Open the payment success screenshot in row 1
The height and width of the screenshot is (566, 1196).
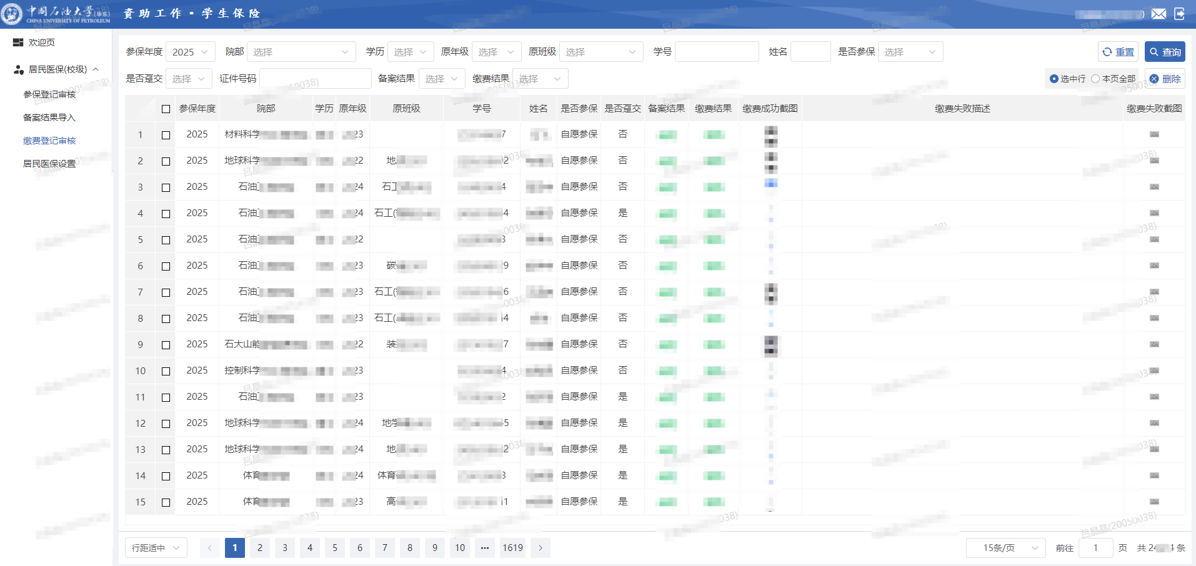pyautogui.click(x=770, y=135)
